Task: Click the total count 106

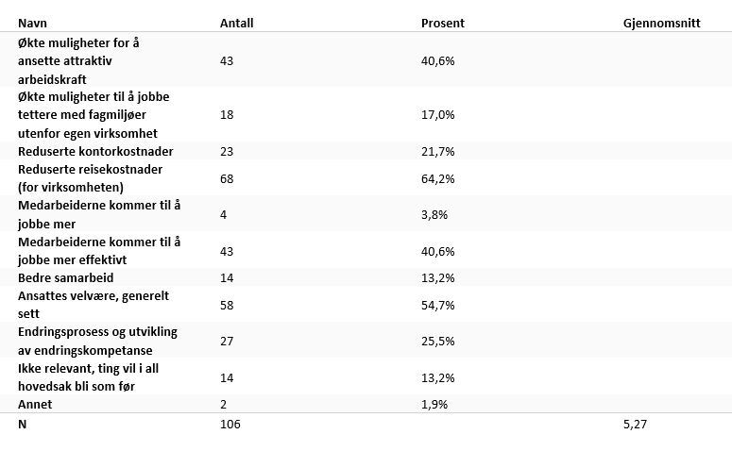Action: 230,426
